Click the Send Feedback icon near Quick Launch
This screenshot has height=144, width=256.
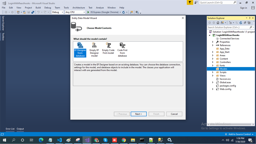[x=196, y=2]
